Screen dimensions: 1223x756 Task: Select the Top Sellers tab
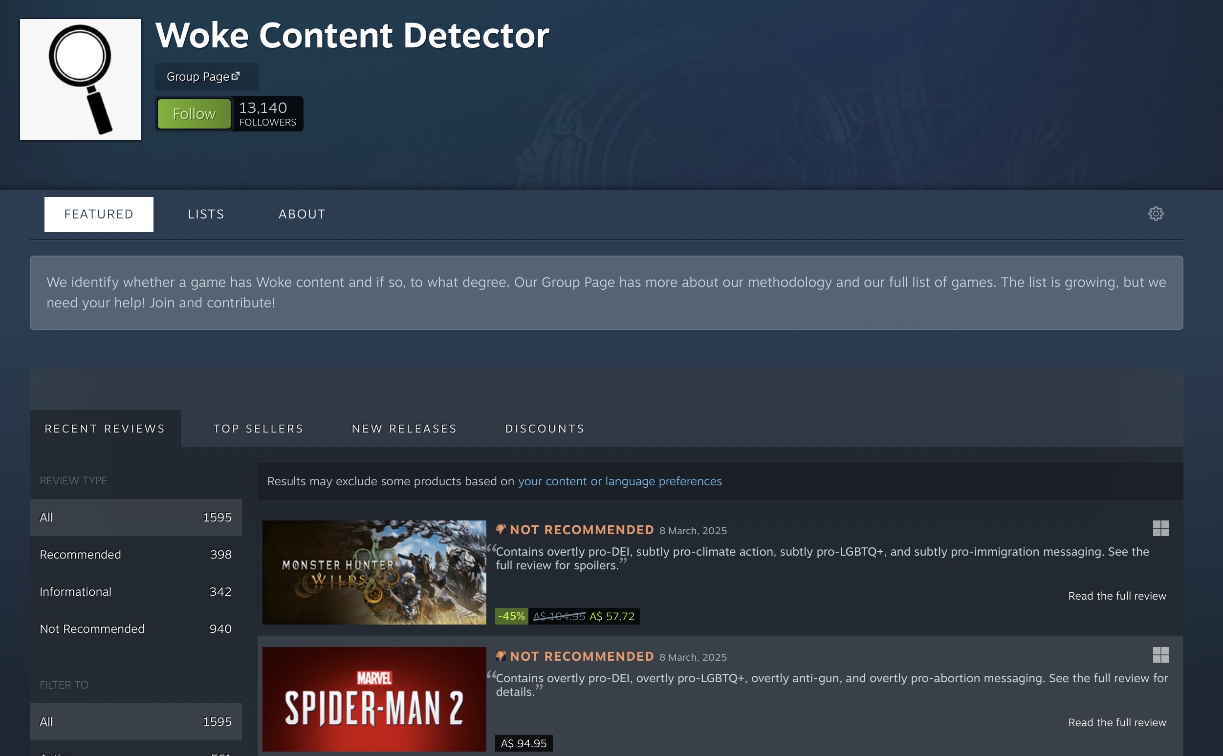coord(258,429)
